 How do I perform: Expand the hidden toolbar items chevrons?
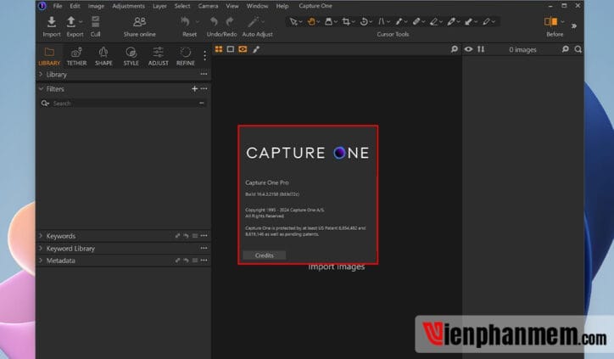pos(573,25)
